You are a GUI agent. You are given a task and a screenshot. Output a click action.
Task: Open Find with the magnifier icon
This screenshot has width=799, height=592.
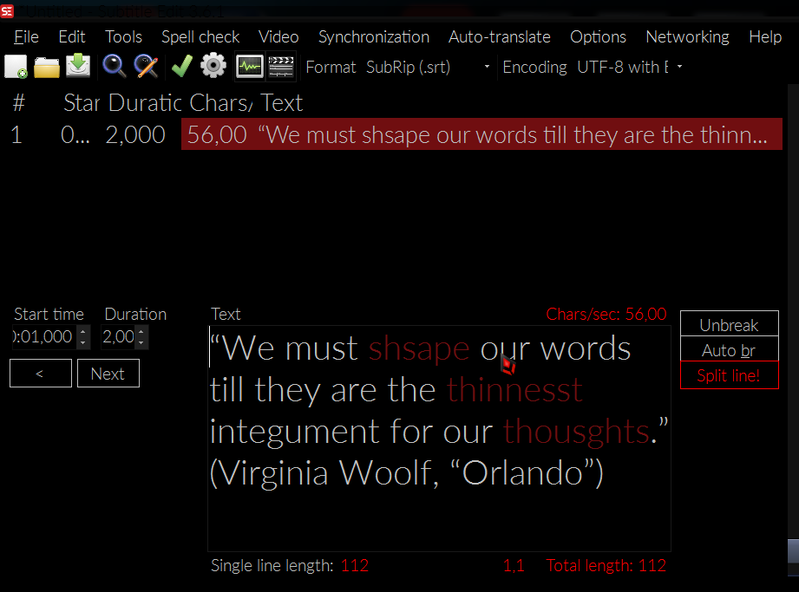click(114, 67)
